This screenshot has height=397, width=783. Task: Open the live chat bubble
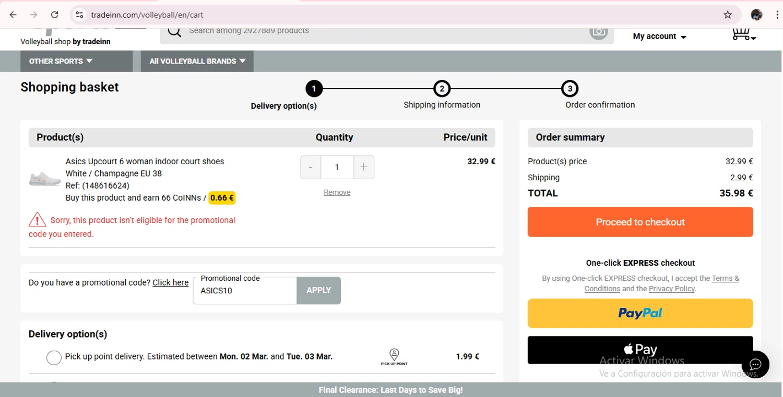coord(755,364)
